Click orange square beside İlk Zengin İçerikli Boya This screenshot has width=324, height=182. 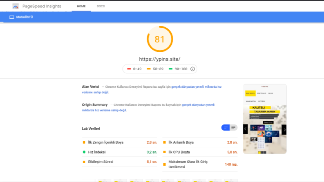tap(84, 142)
